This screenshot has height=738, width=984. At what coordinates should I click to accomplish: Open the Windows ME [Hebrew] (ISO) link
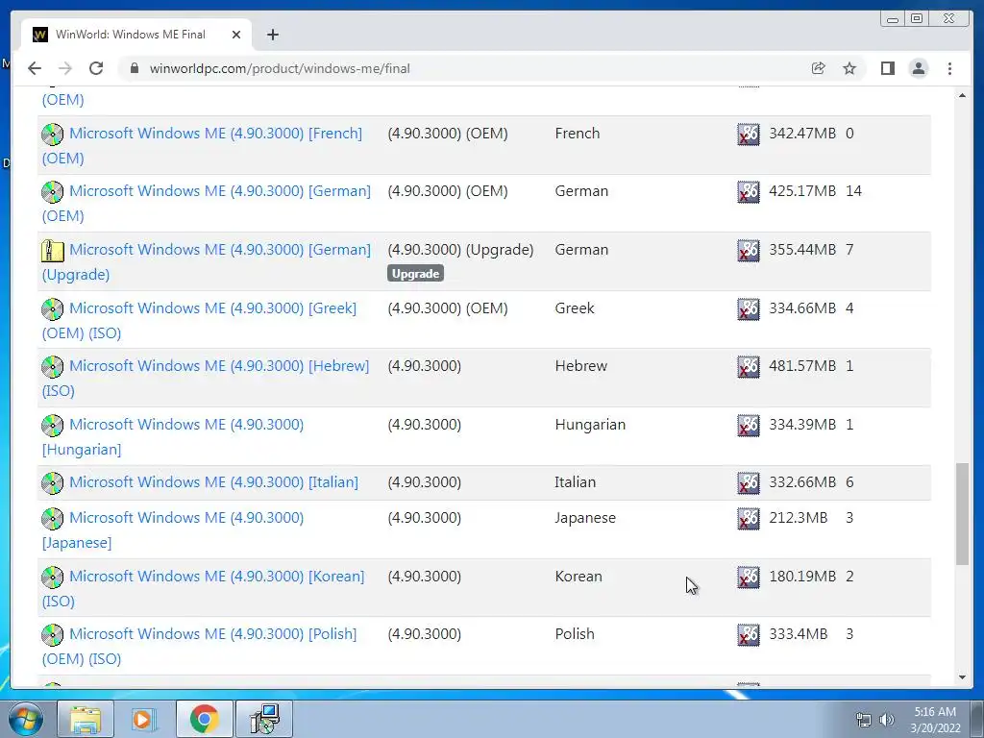(206, 379)
